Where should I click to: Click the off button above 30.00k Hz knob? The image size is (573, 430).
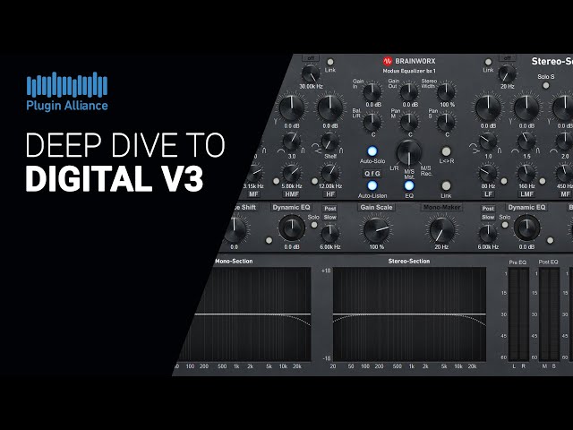(x=311, y=57)
